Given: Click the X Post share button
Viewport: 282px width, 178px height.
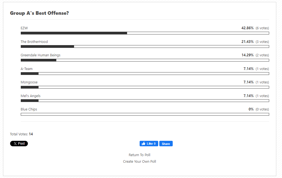Looking at the screenshot, I should [x=19, y=144].
